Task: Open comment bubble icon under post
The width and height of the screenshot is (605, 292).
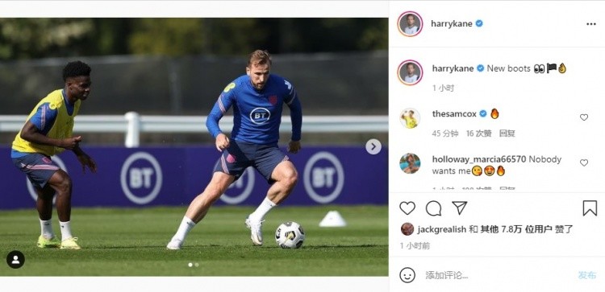Action: [x=433, y=208]
